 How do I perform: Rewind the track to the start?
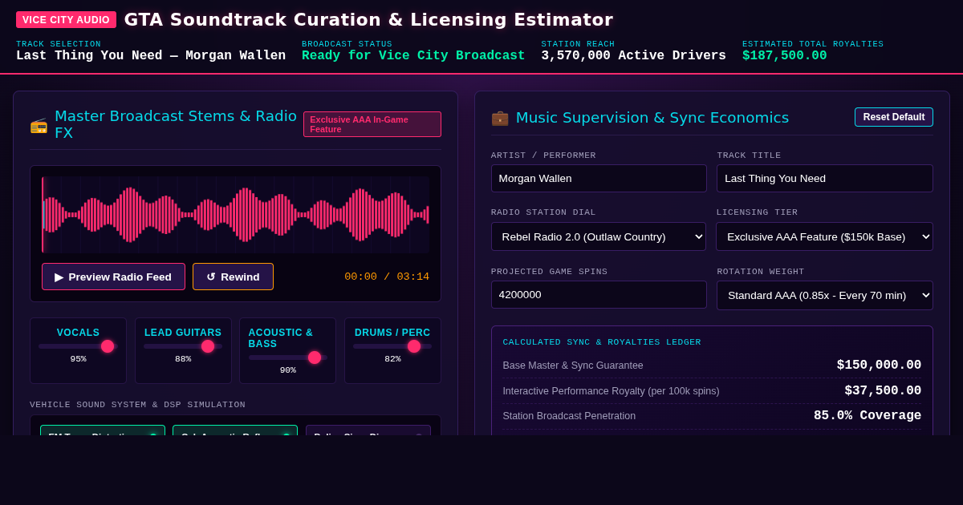tap(233, 277)
